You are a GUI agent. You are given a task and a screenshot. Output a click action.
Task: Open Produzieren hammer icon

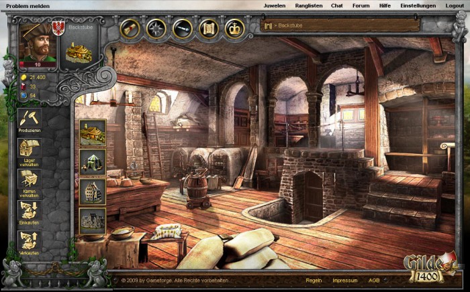coord(30,120)
